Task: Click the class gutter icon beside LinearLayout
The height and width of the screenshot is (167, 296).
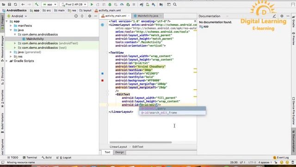Action: [x=102, y=25]
